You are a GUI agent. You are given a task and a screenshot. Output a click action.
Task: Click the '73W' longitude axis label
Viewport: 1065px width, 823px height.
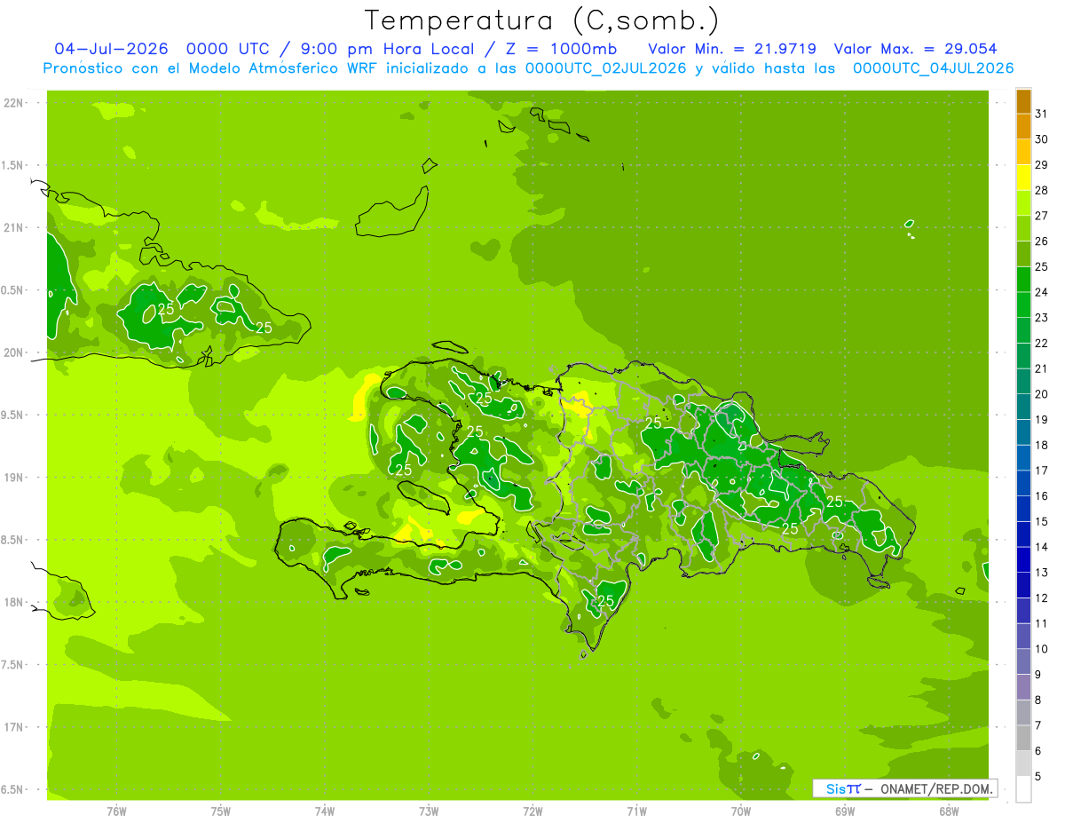click(x=429, y=811)
